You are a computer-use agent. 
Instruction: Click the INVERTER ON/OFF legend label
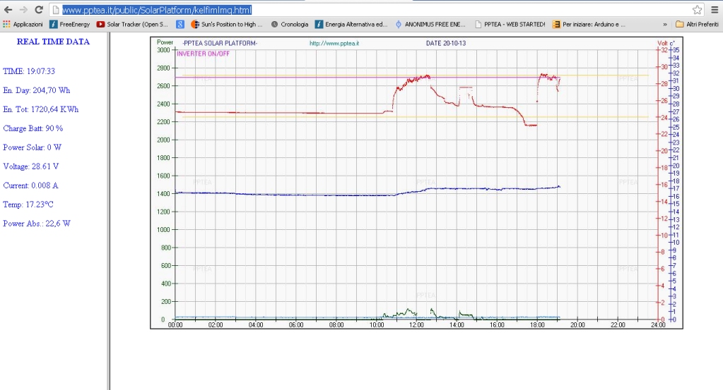(x=204, y=54)
